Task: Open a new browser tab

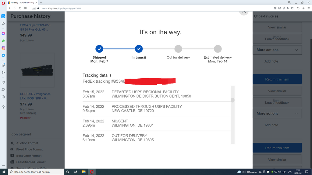Action: point(41,2)
